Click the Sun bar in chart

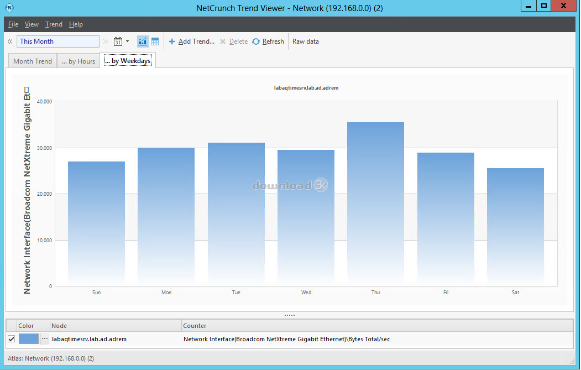click(96, 223)
